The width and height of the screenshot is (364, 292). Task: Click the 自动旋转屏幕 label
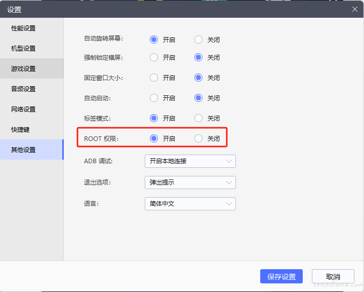[x=104, y=39]
